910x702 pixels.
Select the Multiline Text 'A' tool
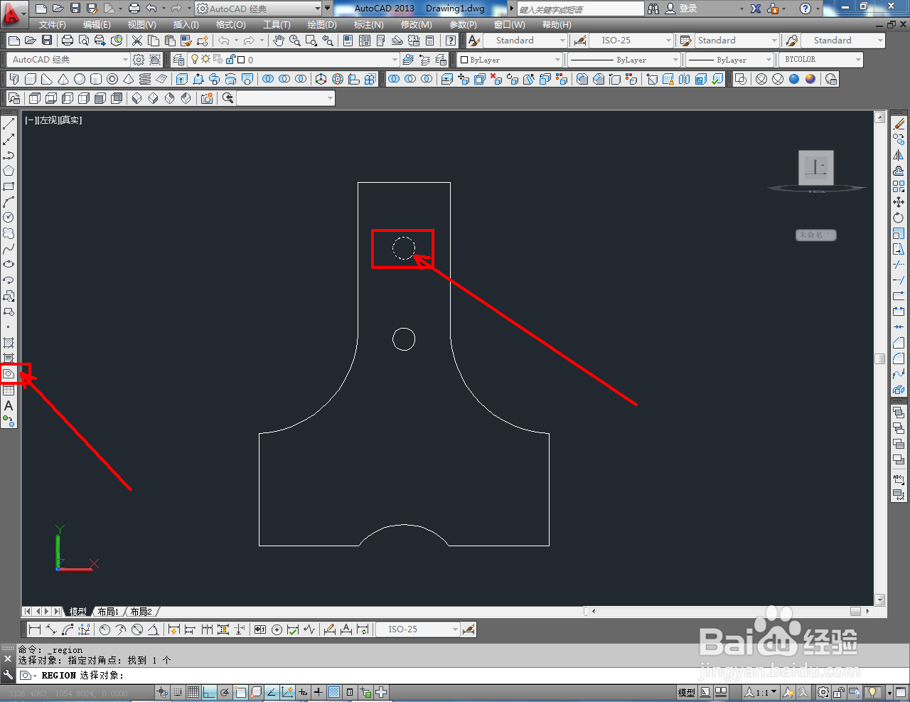[x=9, y=405]
